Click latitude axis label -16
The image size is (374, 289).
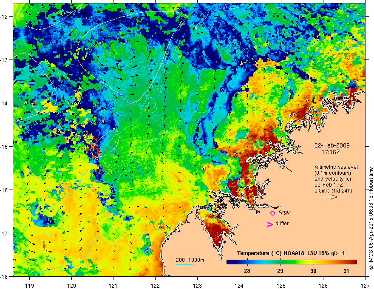point(5,190)
